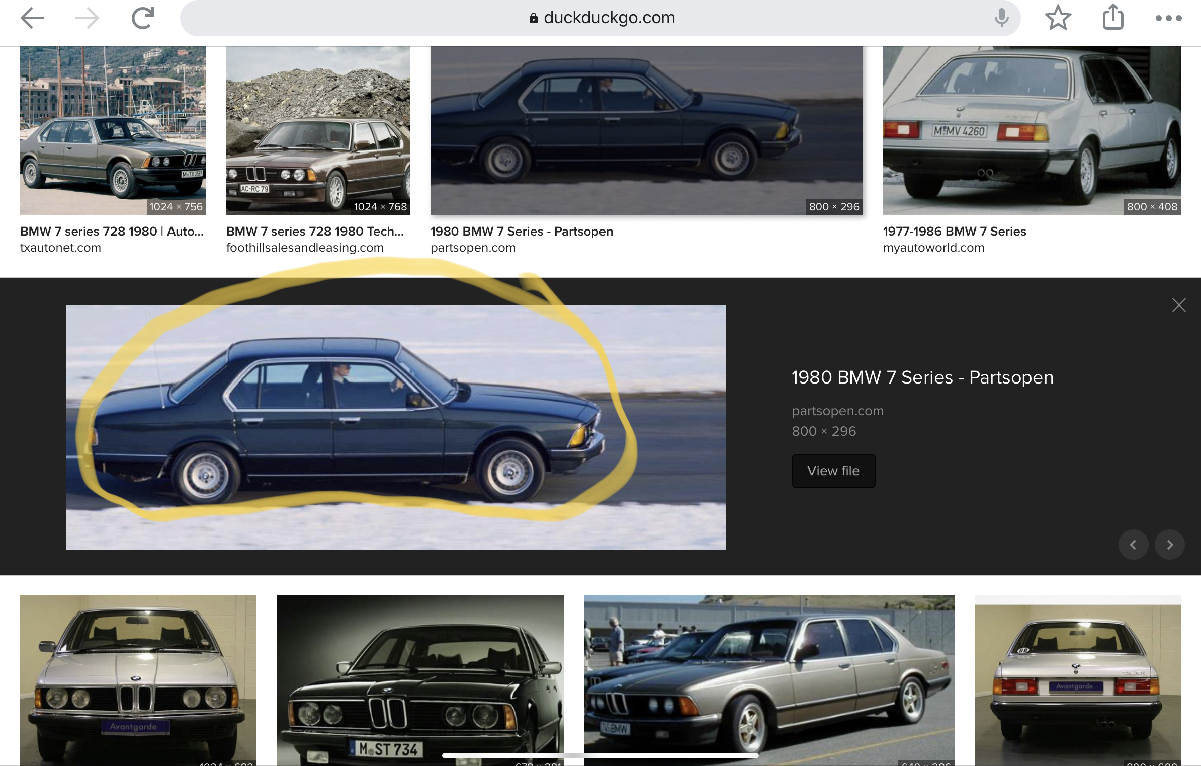The width and height of the screenshot is (1201, 766).
Task: Click the 800 × 296 size text in detail panel
Action: [x=824, y=431]
